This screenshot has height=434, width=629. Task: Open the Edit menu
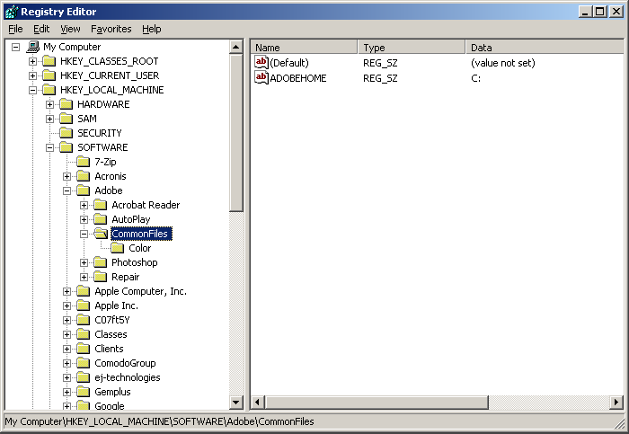click(x=41, y=29)
